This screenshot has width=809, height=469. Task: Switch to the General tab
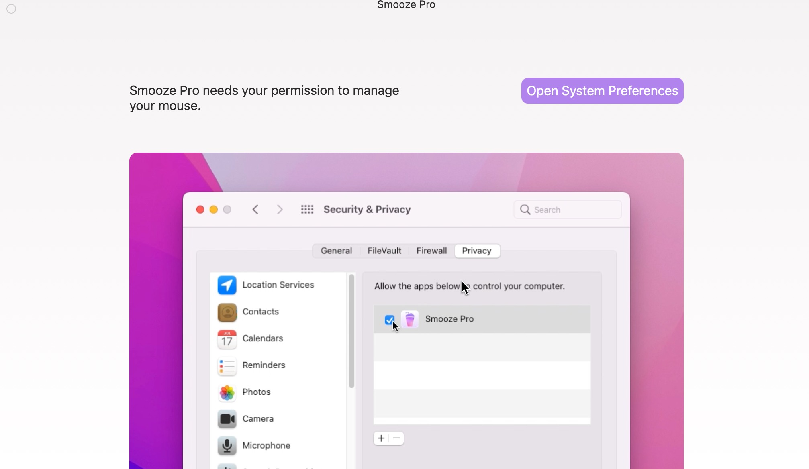pos(336,251)
